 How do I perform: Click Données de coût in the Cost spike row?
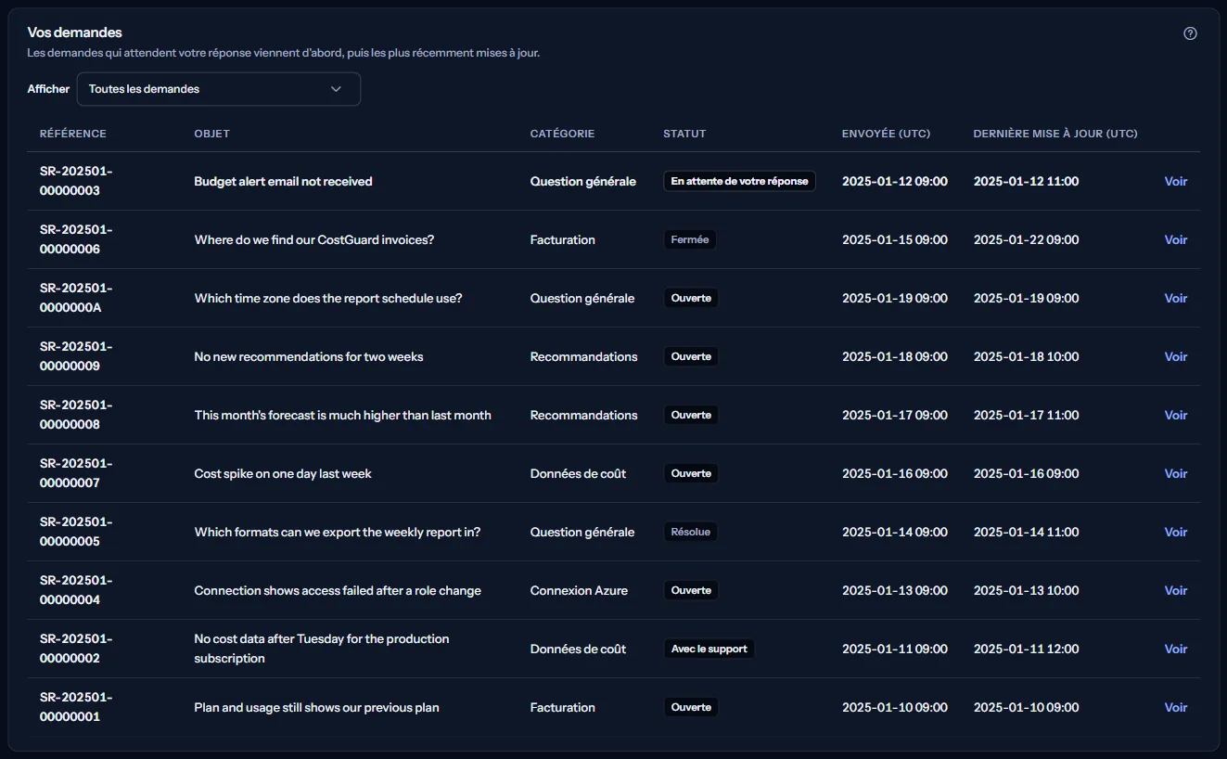(x=578, y=474)
